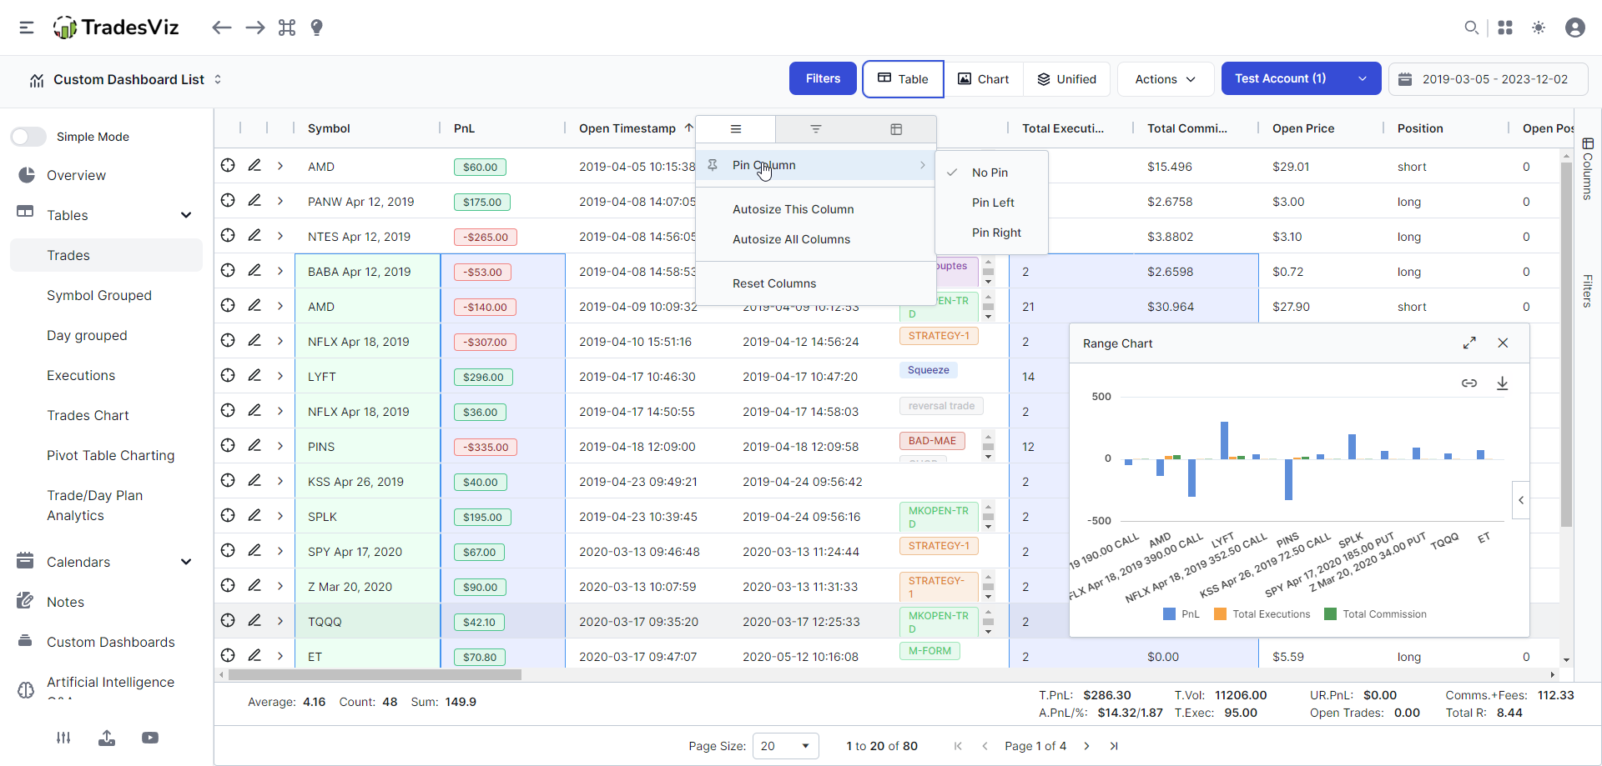Open Columns side panel
1602x766 pixels.
[x=1588, y=169]
